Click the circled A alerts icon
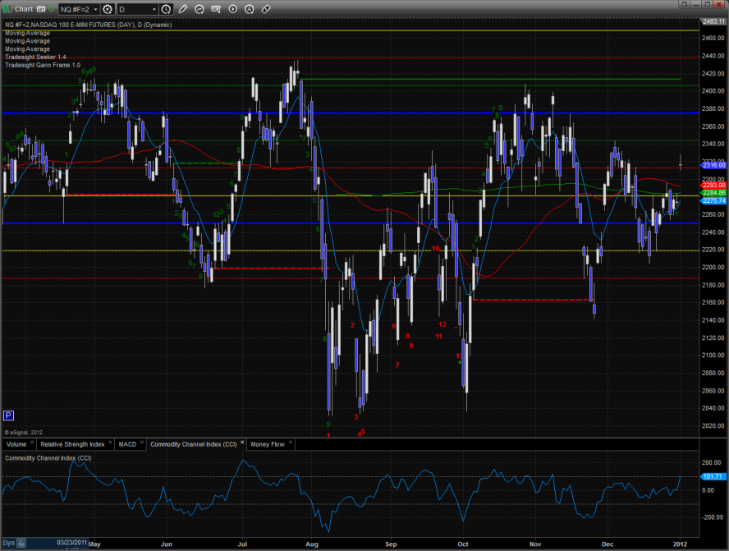Viewport: 729px width, 551px height. click(x=250, y=9)
